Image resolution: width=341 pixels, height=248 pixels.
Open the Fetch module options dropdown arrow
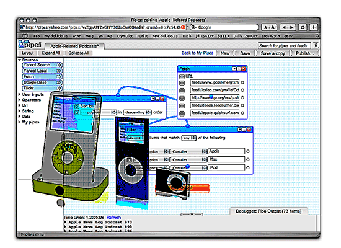tap(234, 69)
